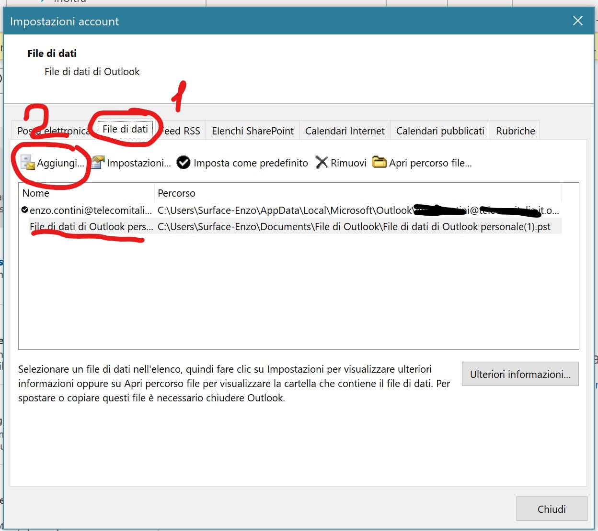Select the File di dati tab

[x=126, y=129]
